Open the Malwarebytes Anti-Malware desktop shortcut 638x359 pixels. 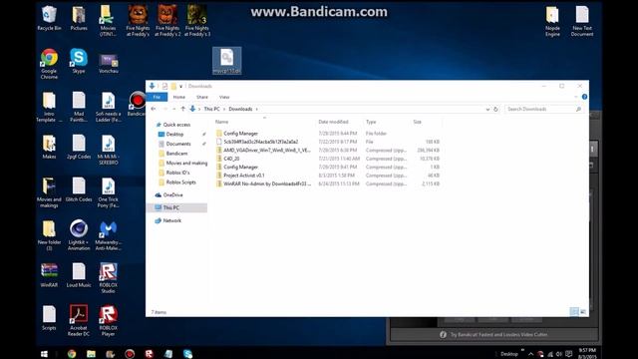coord(109,235)
